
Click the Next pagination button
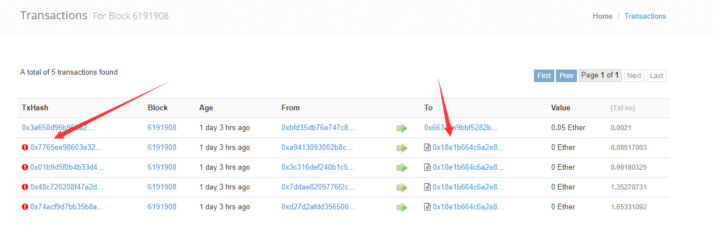click(x=634, y=76)
